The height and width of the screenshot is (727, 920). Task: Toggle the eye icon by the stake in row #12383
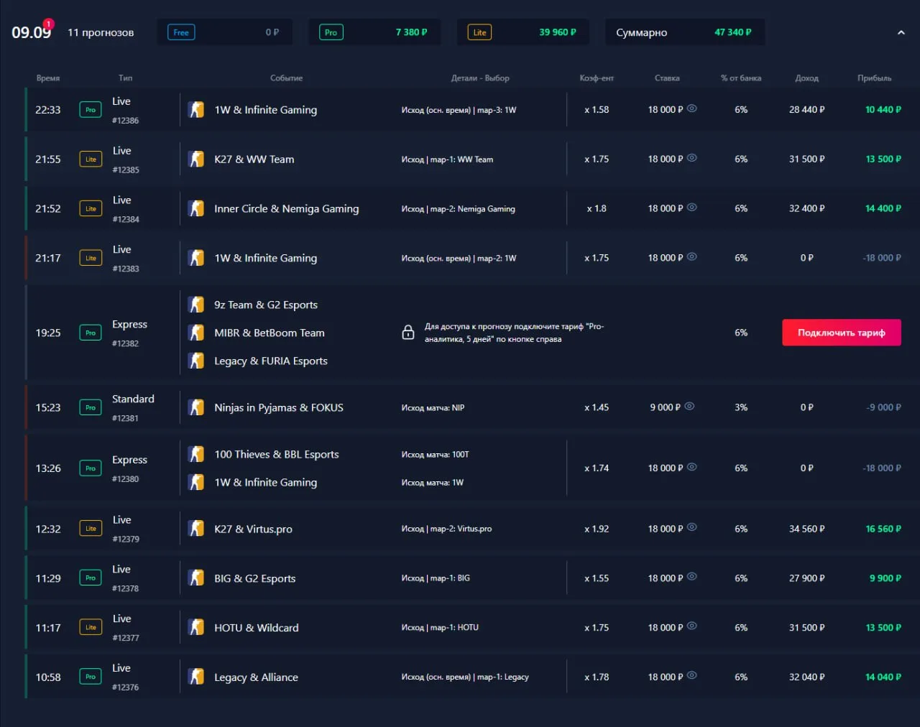[x=692, y=256]
